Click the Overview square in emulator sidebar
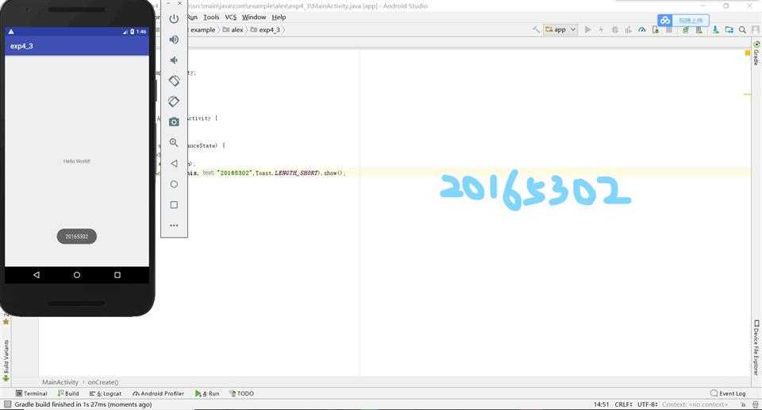Image resolution: width=762 pixels, height=410 pixels. pyautogui.click(x=174, y=205)
